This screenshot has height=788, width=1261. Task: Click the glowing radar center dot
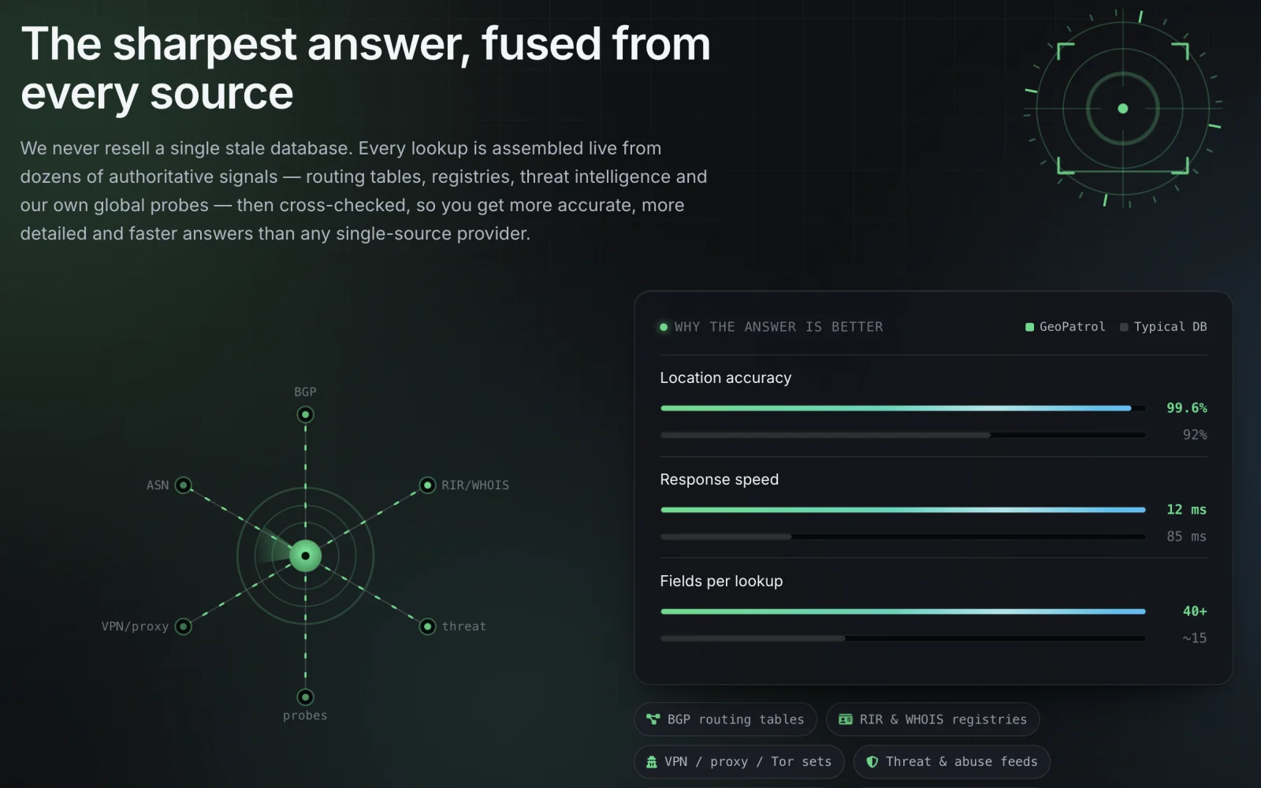click(x=305, y=556)
